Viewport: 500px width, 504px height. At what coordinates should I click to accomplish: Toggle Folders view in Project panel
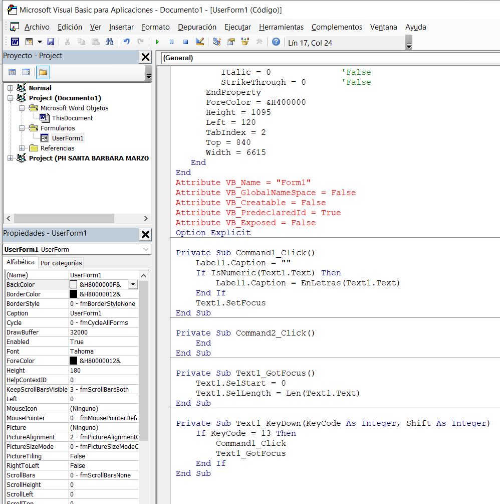(x=43, y=72)
